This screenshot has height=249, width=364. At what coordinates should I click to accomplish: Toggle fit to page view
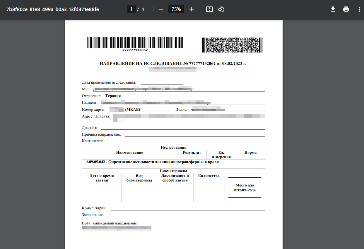209,9
